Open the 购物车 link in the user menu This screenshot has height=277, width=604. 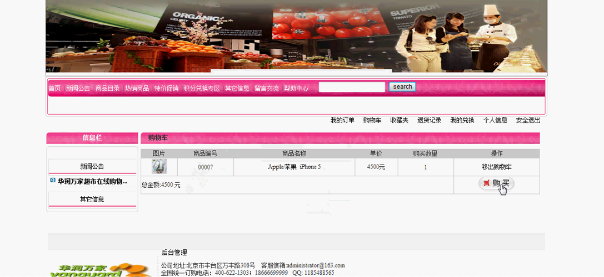click(x=372, y=120)
